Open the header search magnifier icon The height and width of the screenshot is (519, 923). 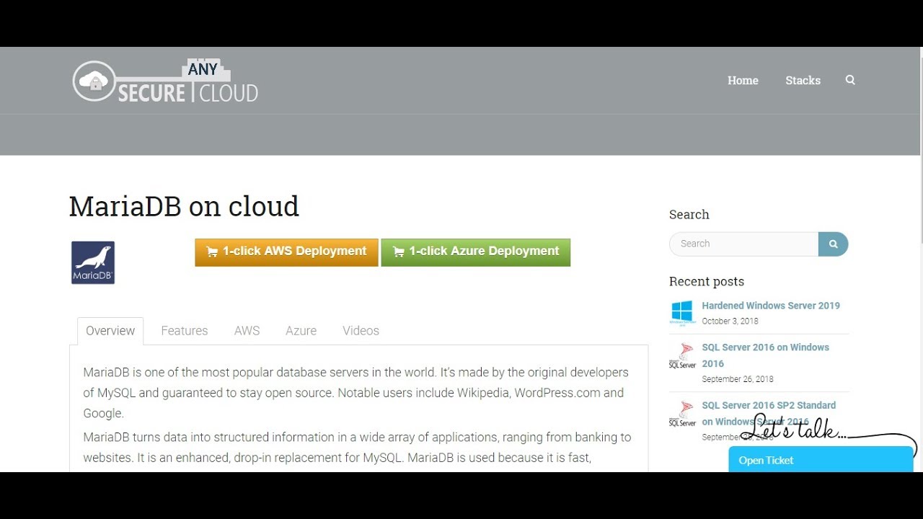850,80
